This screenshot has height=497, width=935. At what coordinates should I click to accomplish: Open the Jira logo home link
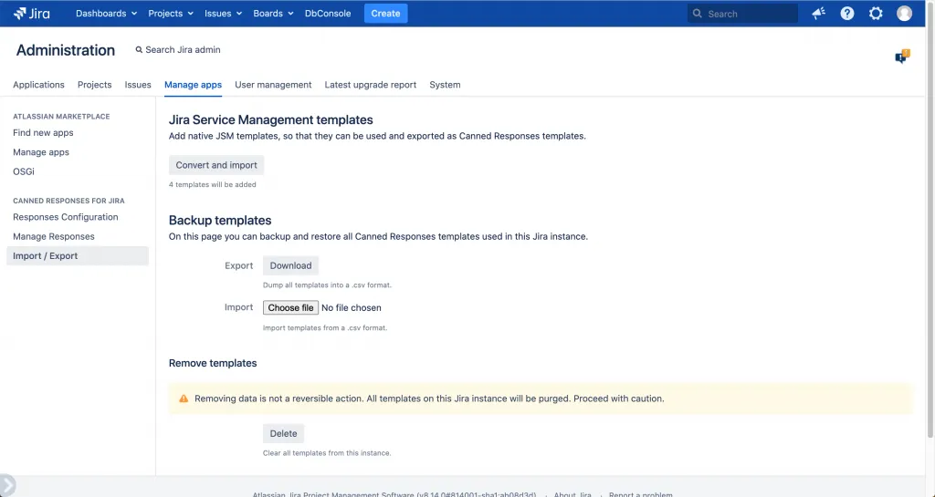coord(32,13)
